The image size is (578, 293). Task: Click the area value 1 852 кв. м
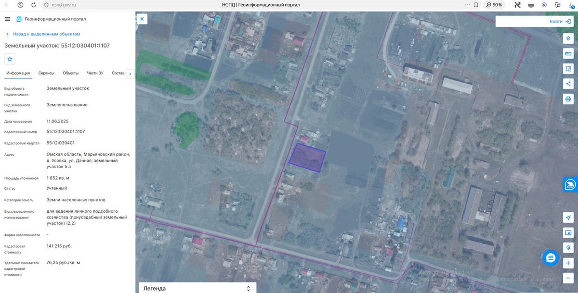pyautogui.click(x=58, y=178)
